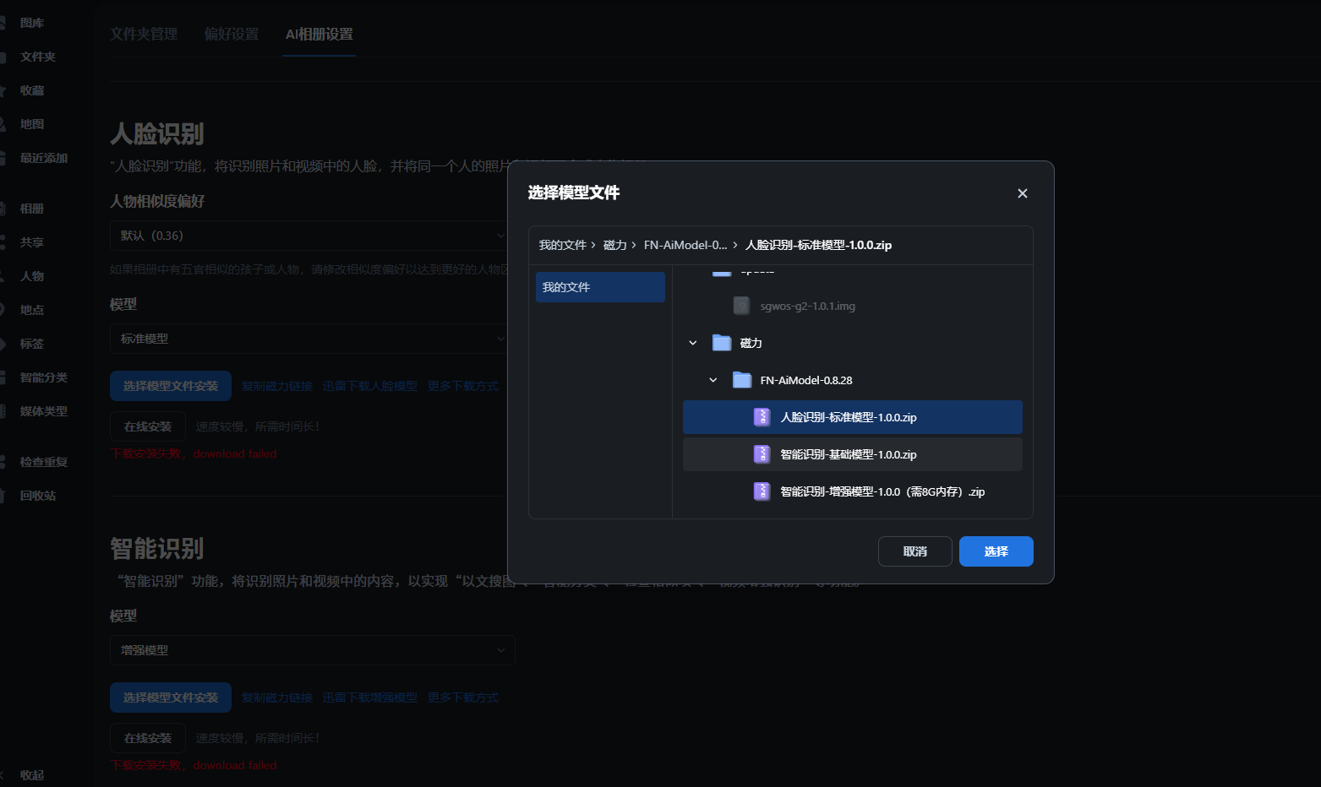Click the 取消 cancel button
1321x787 pixels.
(914, 551)
